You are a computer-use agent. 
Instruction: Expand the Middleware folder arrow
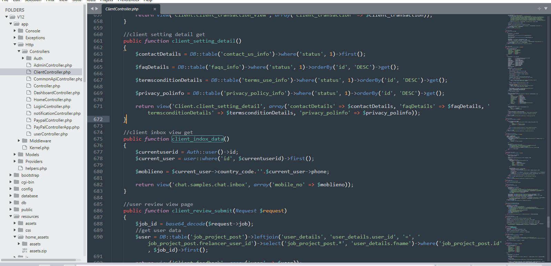[x=19, y=141]
